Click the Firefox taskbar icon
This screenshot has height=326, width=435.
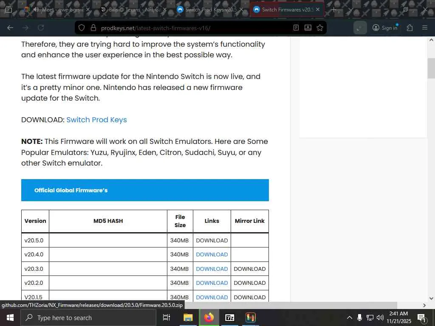[x=209, y=318]
